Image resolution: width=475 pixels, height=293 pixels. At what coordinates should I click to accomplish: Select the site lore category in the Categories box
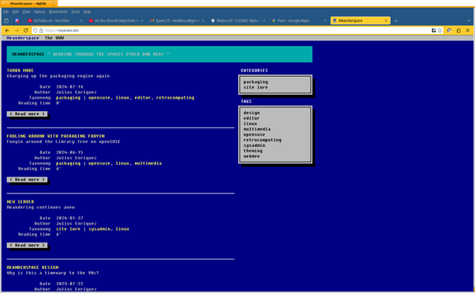pyautogui.click(x=255, y=87)
